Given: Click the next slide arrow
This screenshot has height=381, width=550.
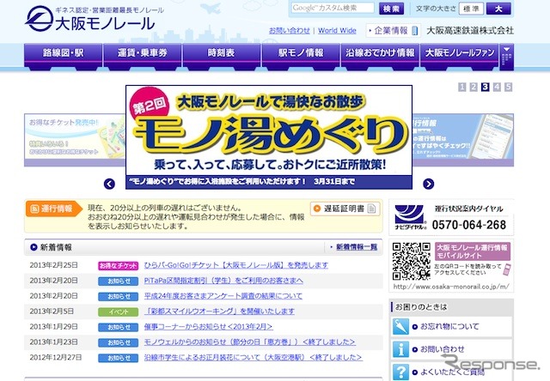Looking at the screenshot, I should [x=428, y=184].
